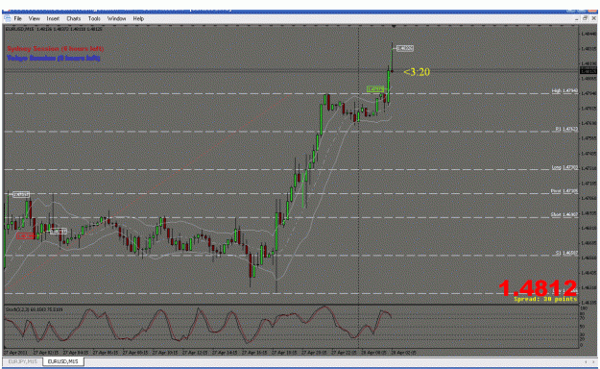Click the Tokyo Session label
Screen dimensions: 600x369
[x=54, y=58]
